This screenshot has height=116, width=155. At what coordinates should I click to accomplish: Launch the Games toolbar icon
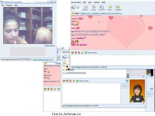(93, 8)
